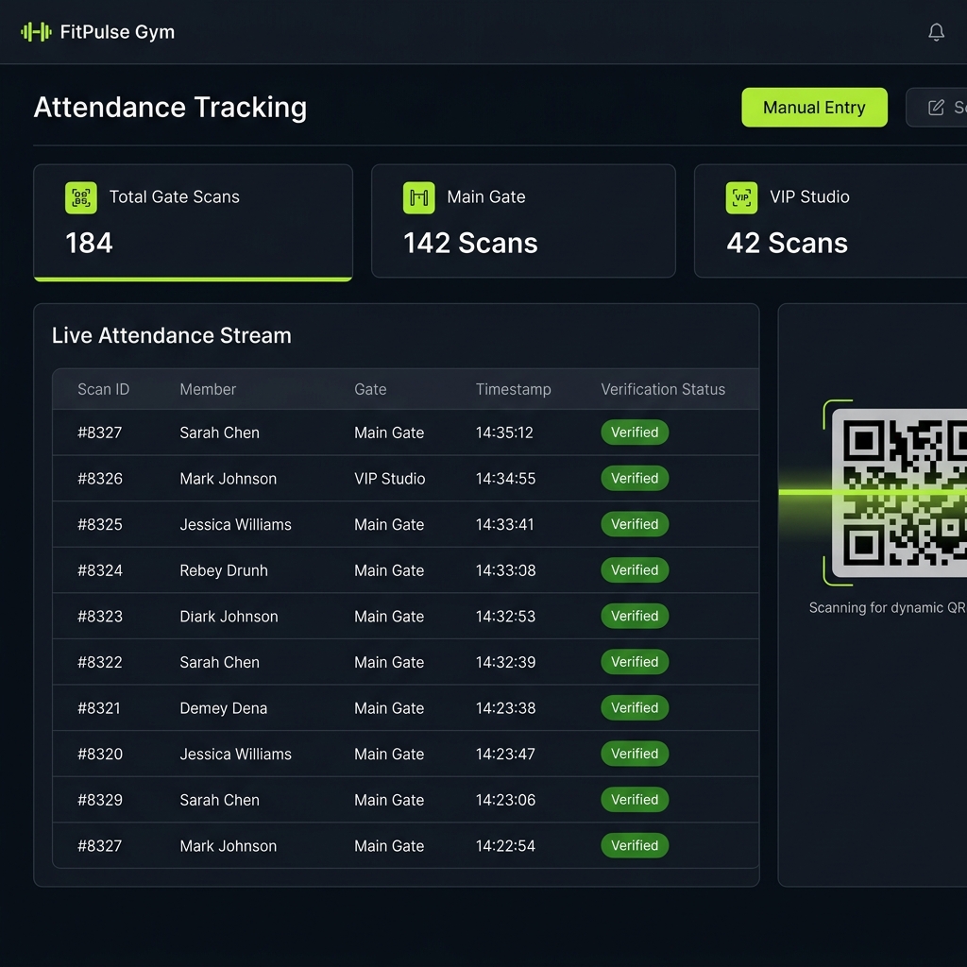Click the Manual Entry button
Viewport: 967px width, 967px height.
tap(814, 108)
